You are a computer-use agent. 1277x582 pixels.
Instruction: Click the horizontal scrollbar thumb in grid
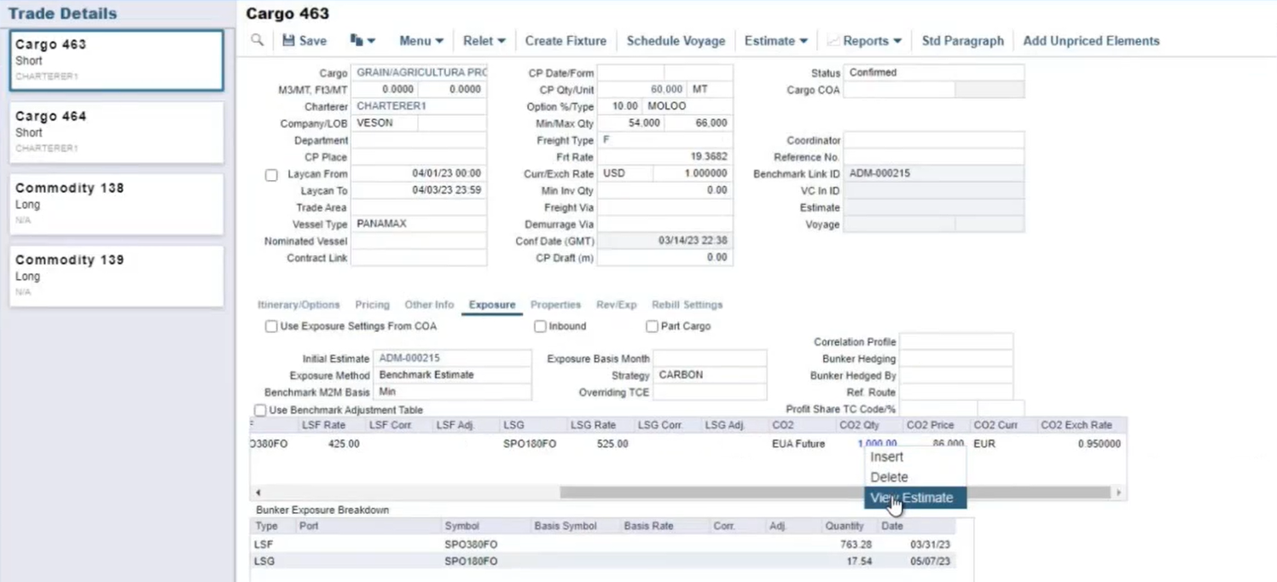pyautogui.click(x=834, y=492)
